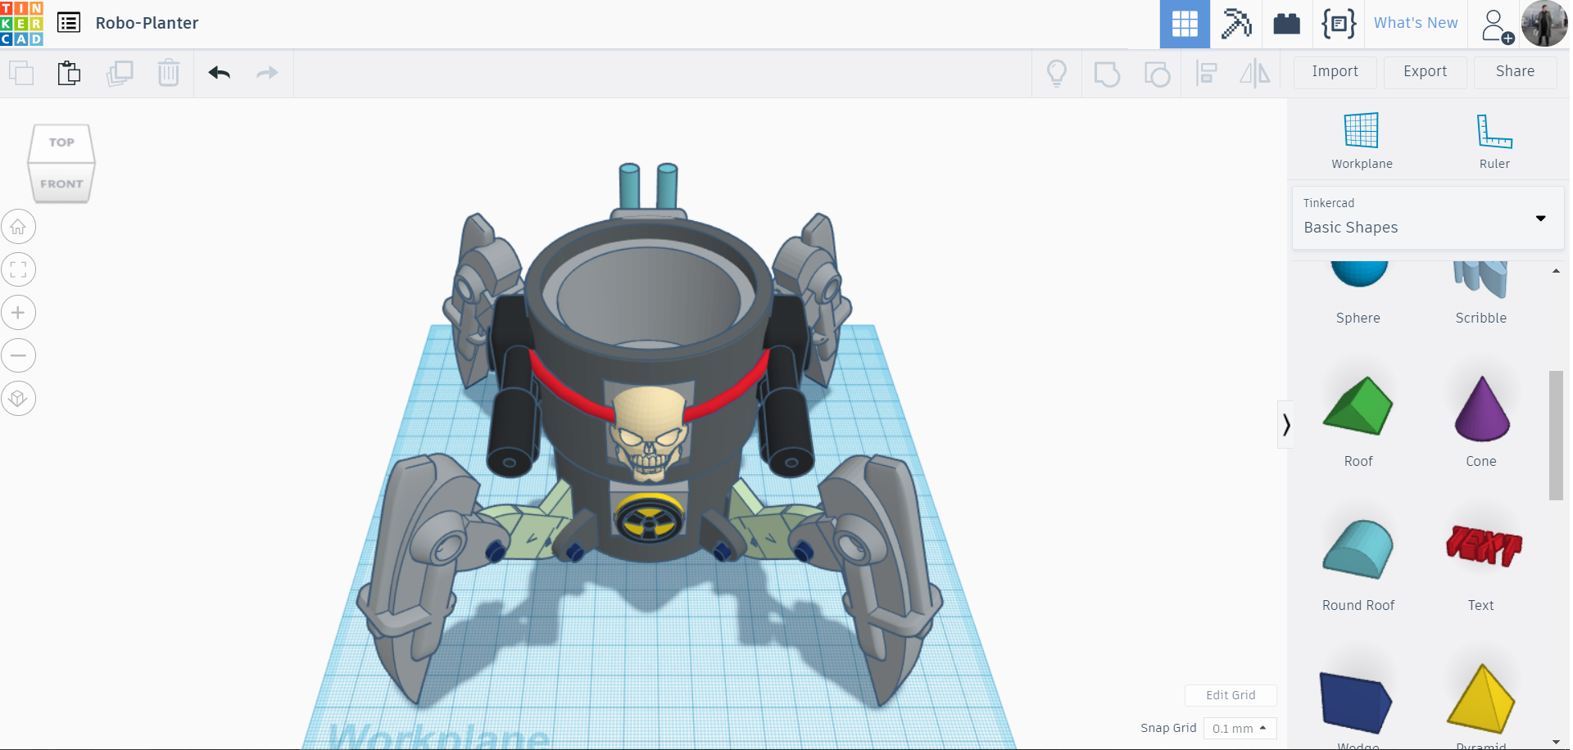Click the Copy icon in toolbar
This screenshot has width=1573, height=750.
tap(21, 73)
